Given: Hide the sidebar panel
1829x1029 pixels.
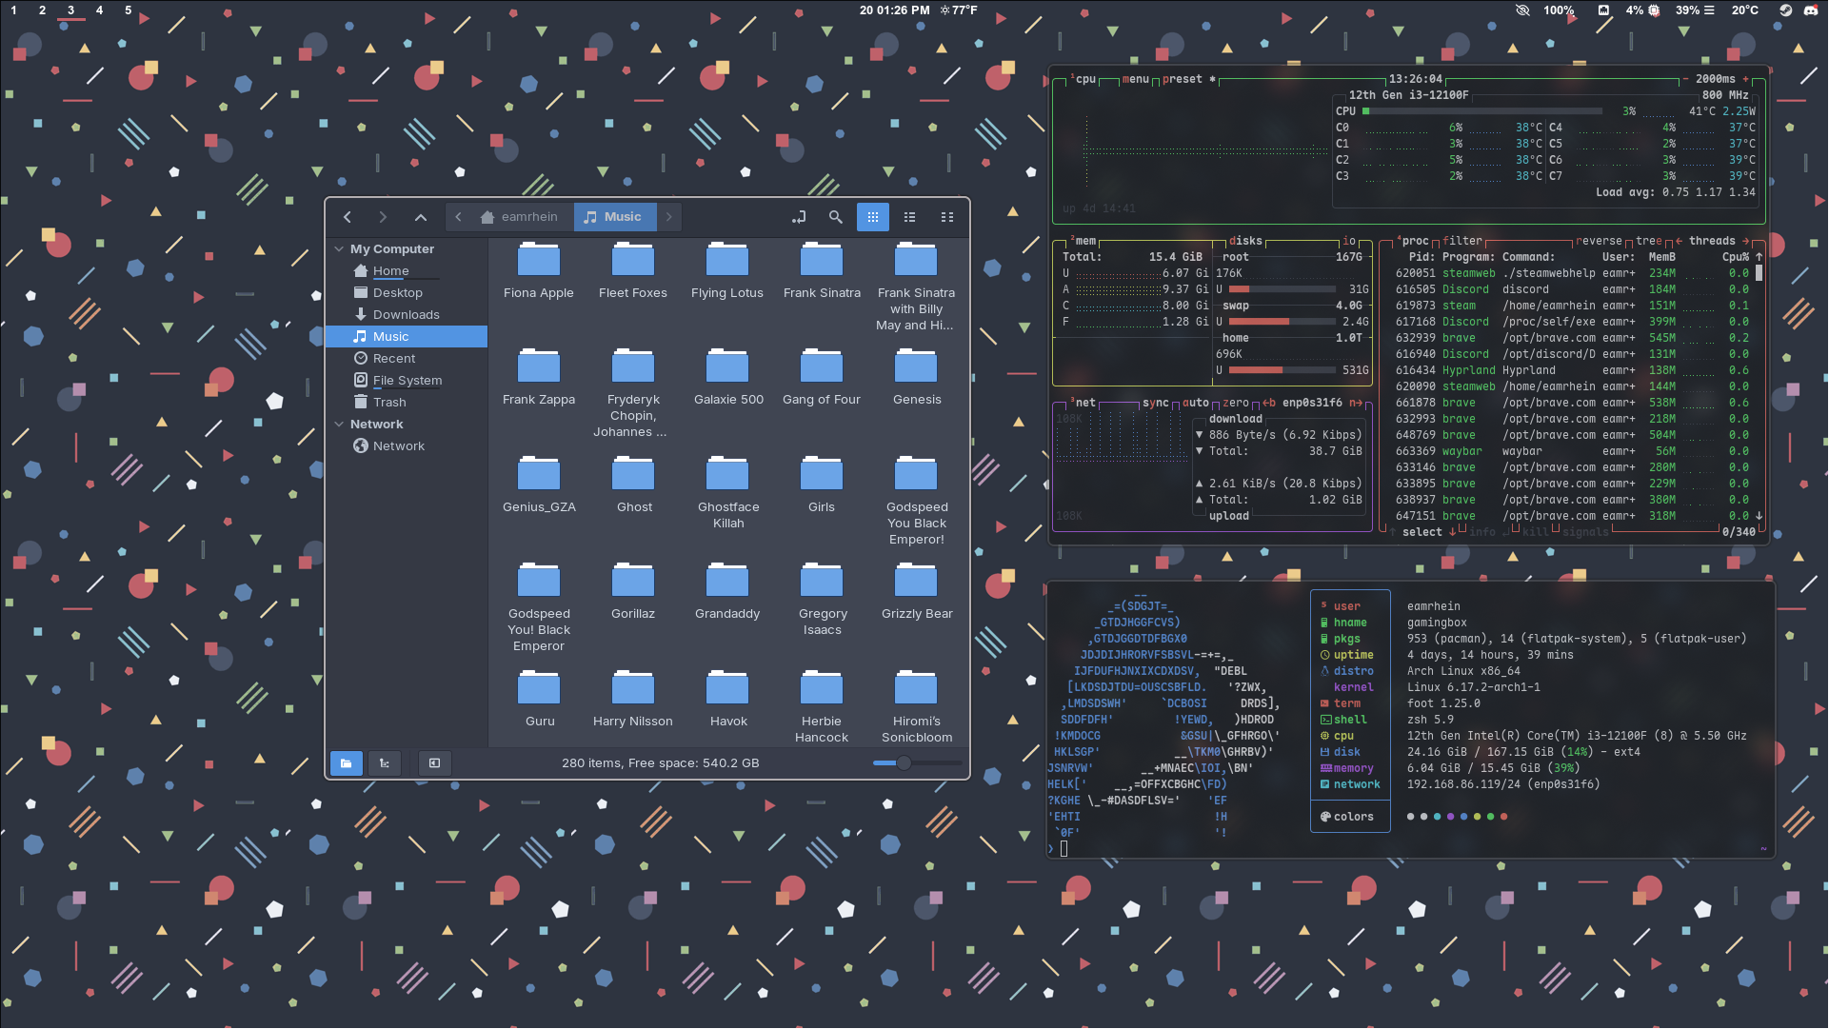Looking at the screenshot, I should (x=434, y=763).
